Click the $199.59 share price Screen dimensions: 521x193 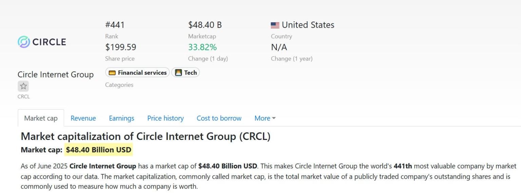coord(120,47)
